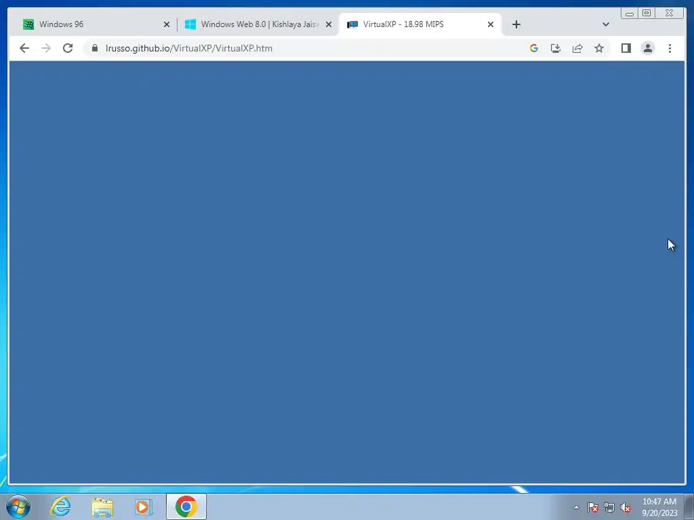This screenshot has height=520, width=694.
Task: Show hidden system tray icons
Action: (576, 507)
